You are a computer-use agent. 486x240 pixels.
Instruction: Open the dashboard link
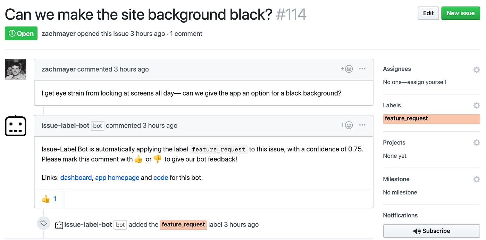(x=76, y=177)
